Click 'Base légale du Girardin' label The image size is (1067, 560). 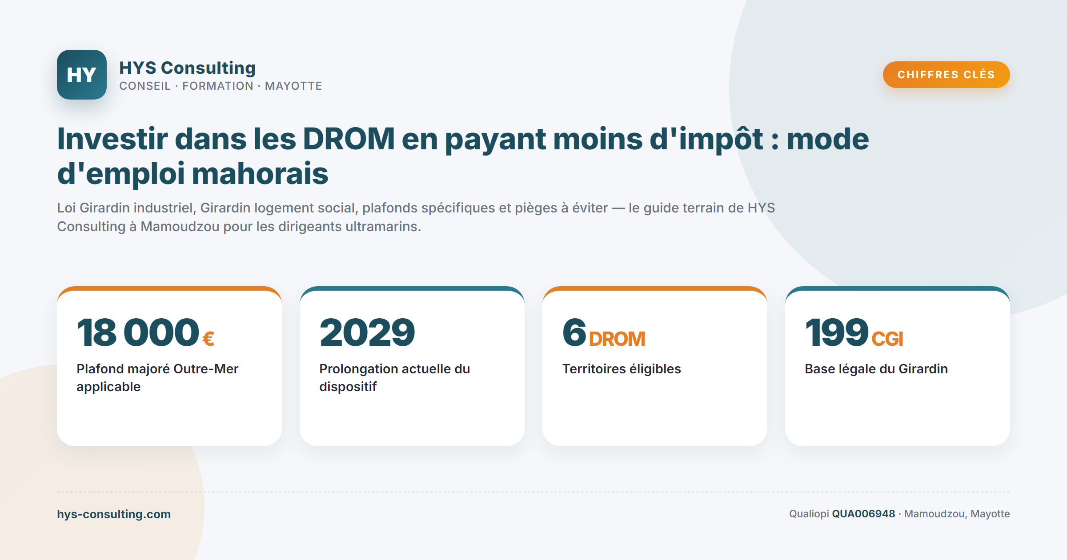[876, 369]
